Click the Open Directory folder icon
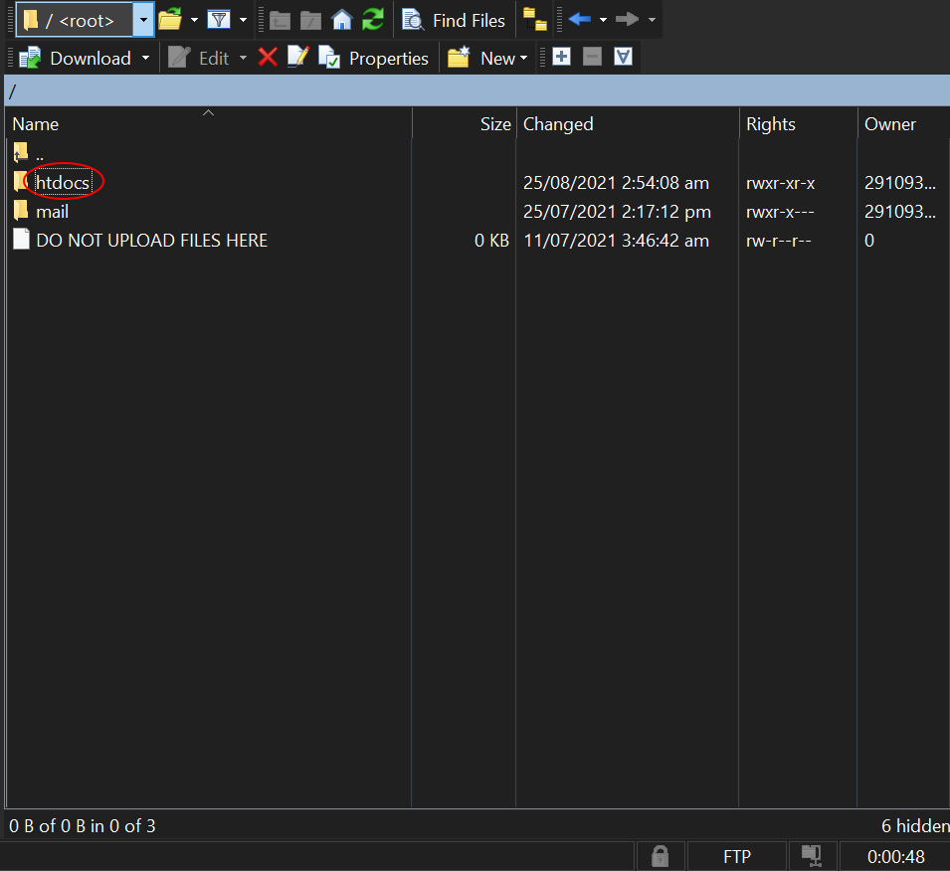The width and height of the screenshot is (950, 871). click(x=170, y=20)
